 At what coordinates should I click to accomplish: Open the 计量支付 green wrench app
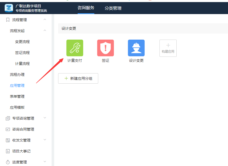coord(75,48)
